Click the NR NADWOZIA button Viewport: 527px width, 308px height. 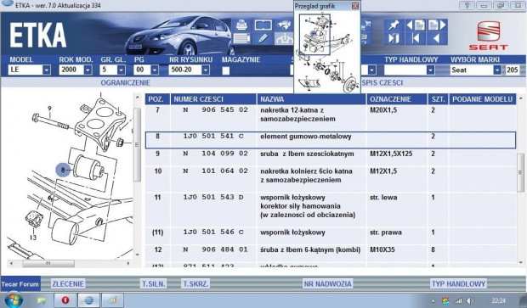(328, 284)
